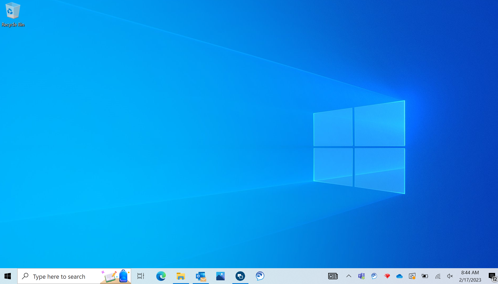Launch Microsoft Edge from the taskbar
The height and width of the screenshot is (284, 498).
click(161, 276)
